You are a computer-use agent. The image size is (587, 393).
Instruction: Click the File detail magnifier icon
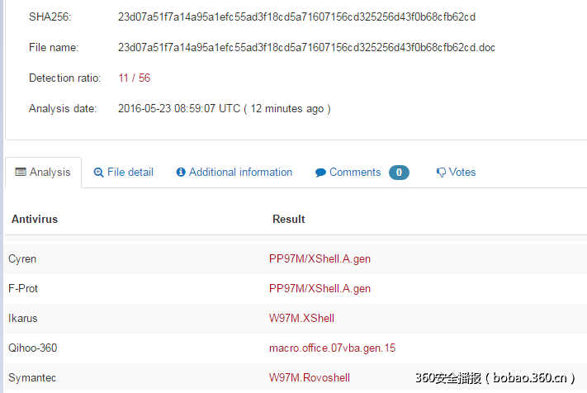[x=99, y=173]
